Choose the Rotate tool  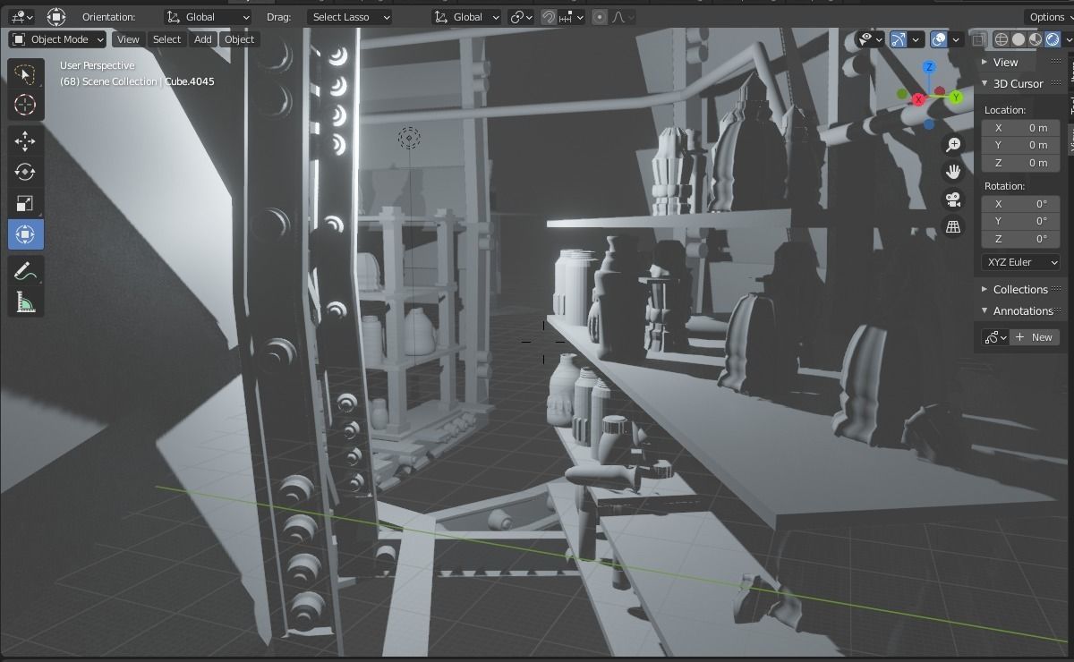(x=25, y=172)
